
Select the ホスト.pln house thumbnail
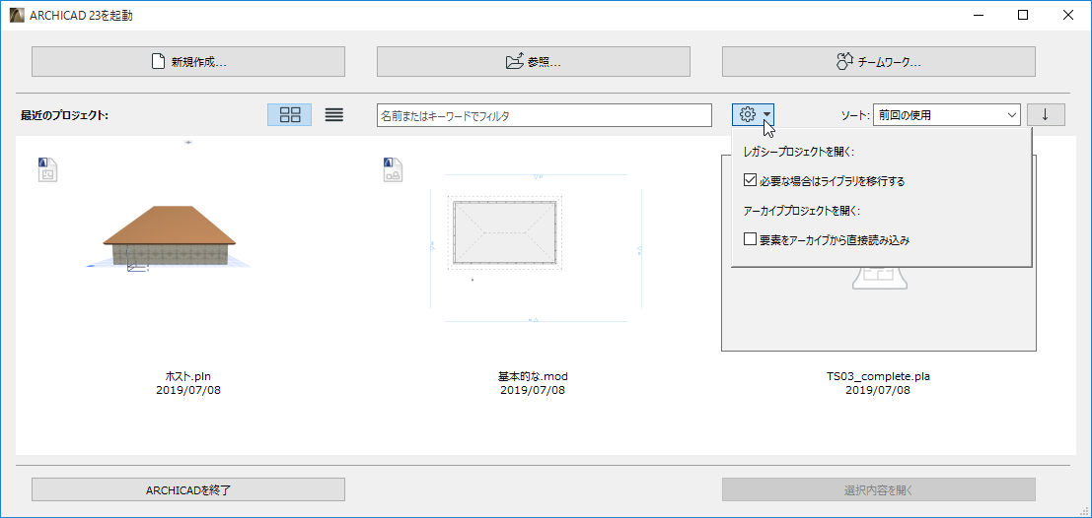171,236
